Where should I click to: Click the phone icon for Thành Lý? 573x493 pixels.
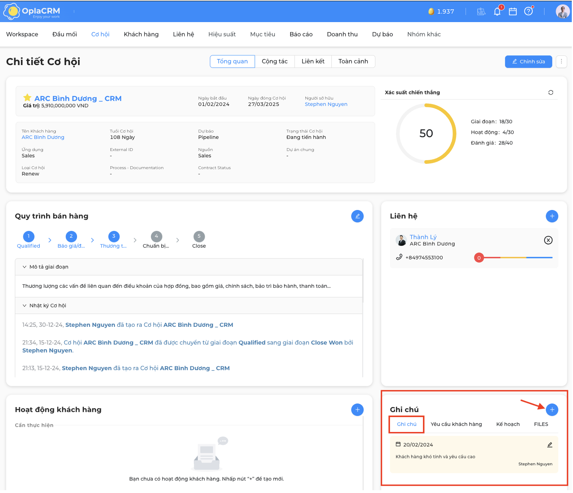coord(399,257)
